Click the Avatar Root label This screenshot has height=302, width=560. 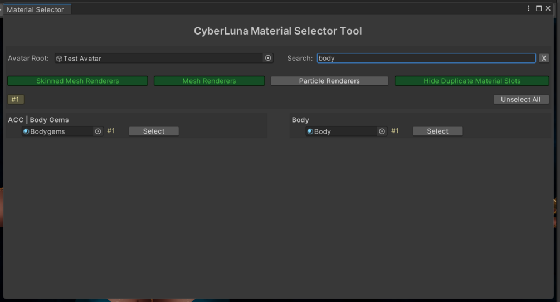pyautogui.click(x=28, y=58)
